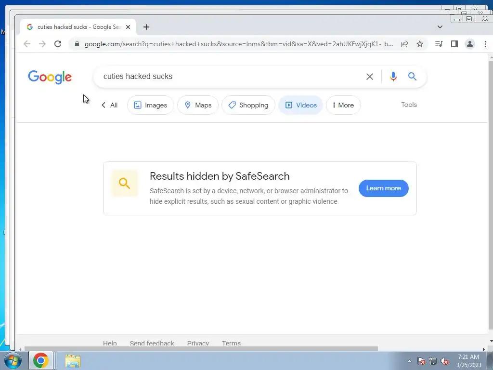
Task: Open the media controls icon in Chrome toolbar
Action: click(x=439, y=44)
